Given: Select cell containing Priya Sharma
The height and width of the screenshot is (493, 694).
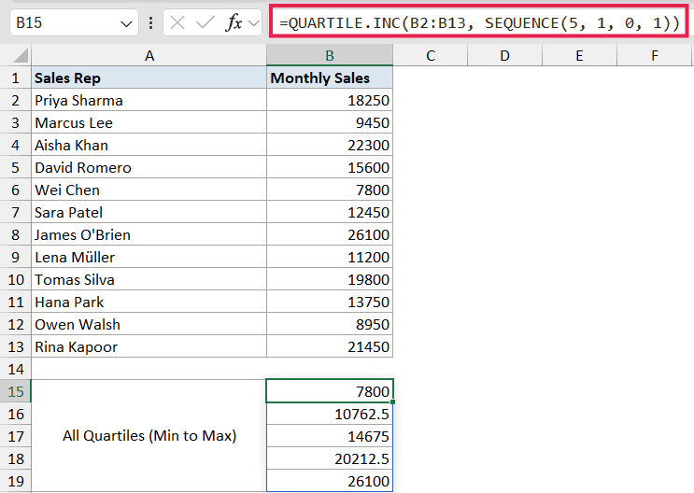Looking at the screenshot, I should [x=149, y=101].
